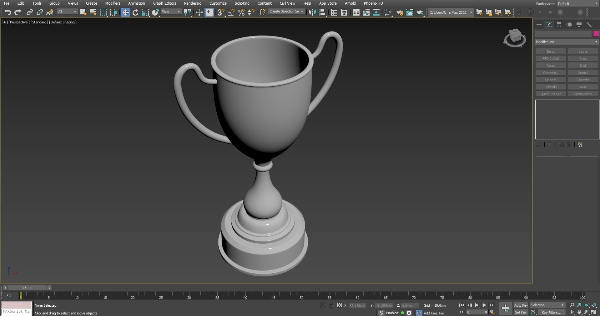Open the Material Editor icon

click(387, 12)
